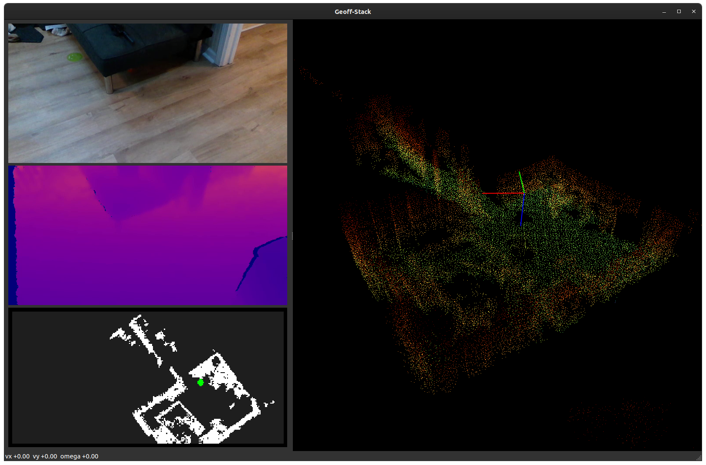
Task: Click the occupancy grid map panel
Action: click(148, 377)
